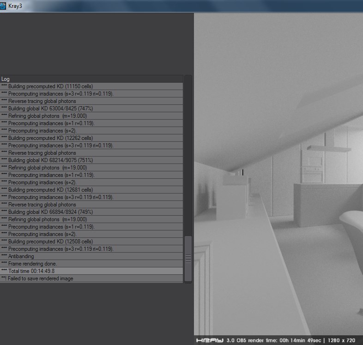This screenshot has width=363, height=345.
Task: Click the Kray3 application icon in title bar
Action: click(4, 6)
